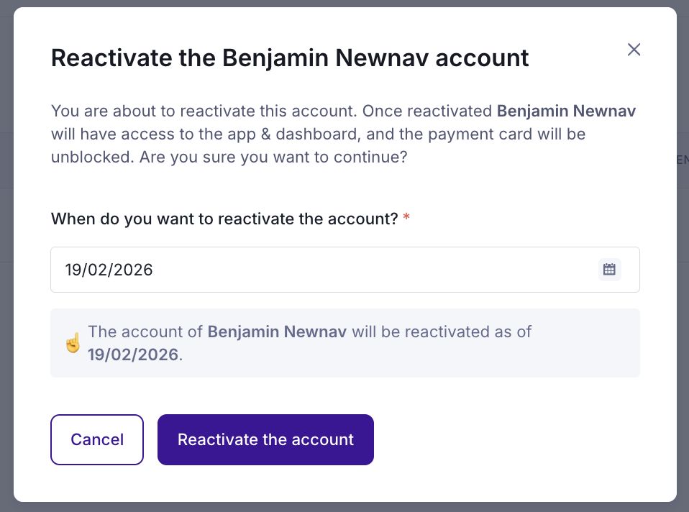Click the dialog title mentioning Benjamin Newnav
The height and width of the screenshot is (512, 689).
click(290, 58)
